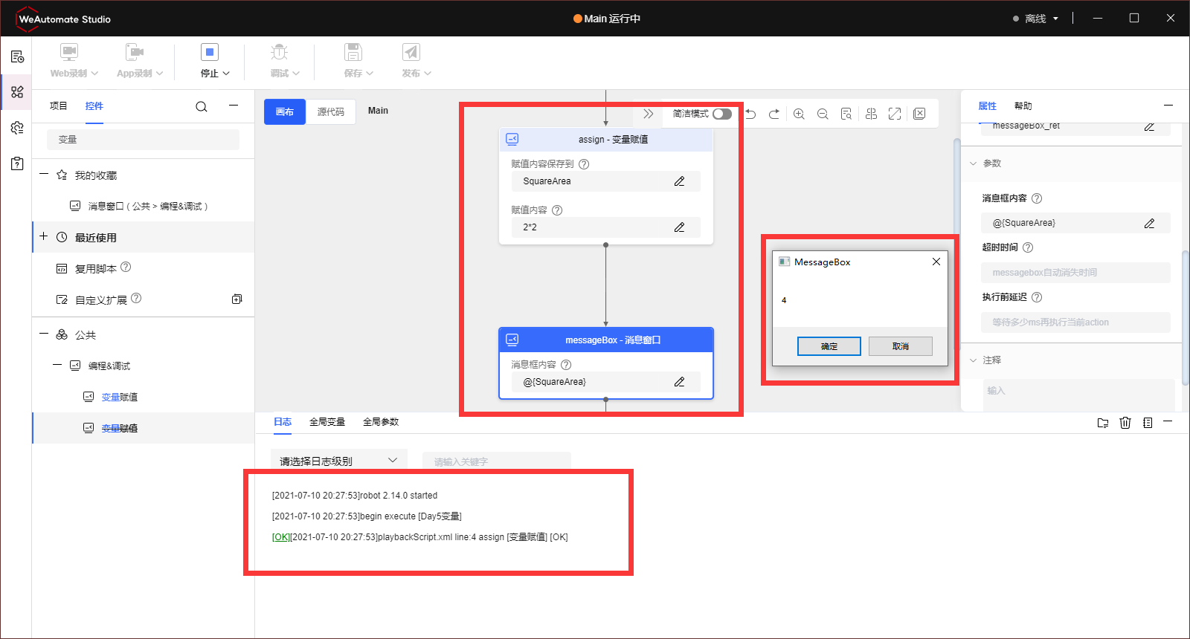Viewport: 1190px width, 639px height.
Task: Open the controls sidebar icon
Action: click(x=17, y=92)
